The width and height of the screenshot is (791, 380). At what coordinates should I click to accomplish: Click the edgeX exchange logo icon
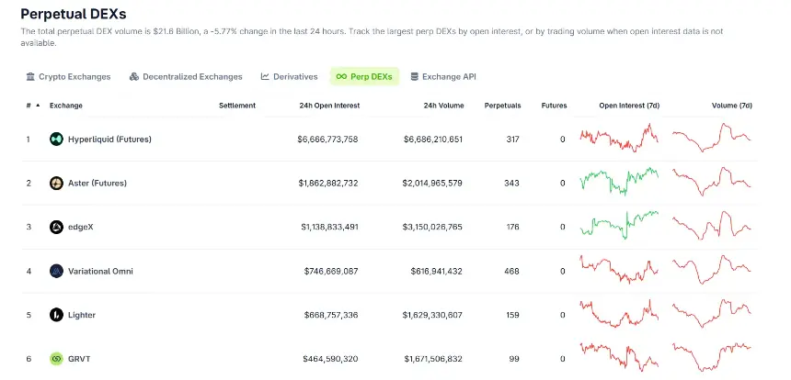click(x=56, y=227)
